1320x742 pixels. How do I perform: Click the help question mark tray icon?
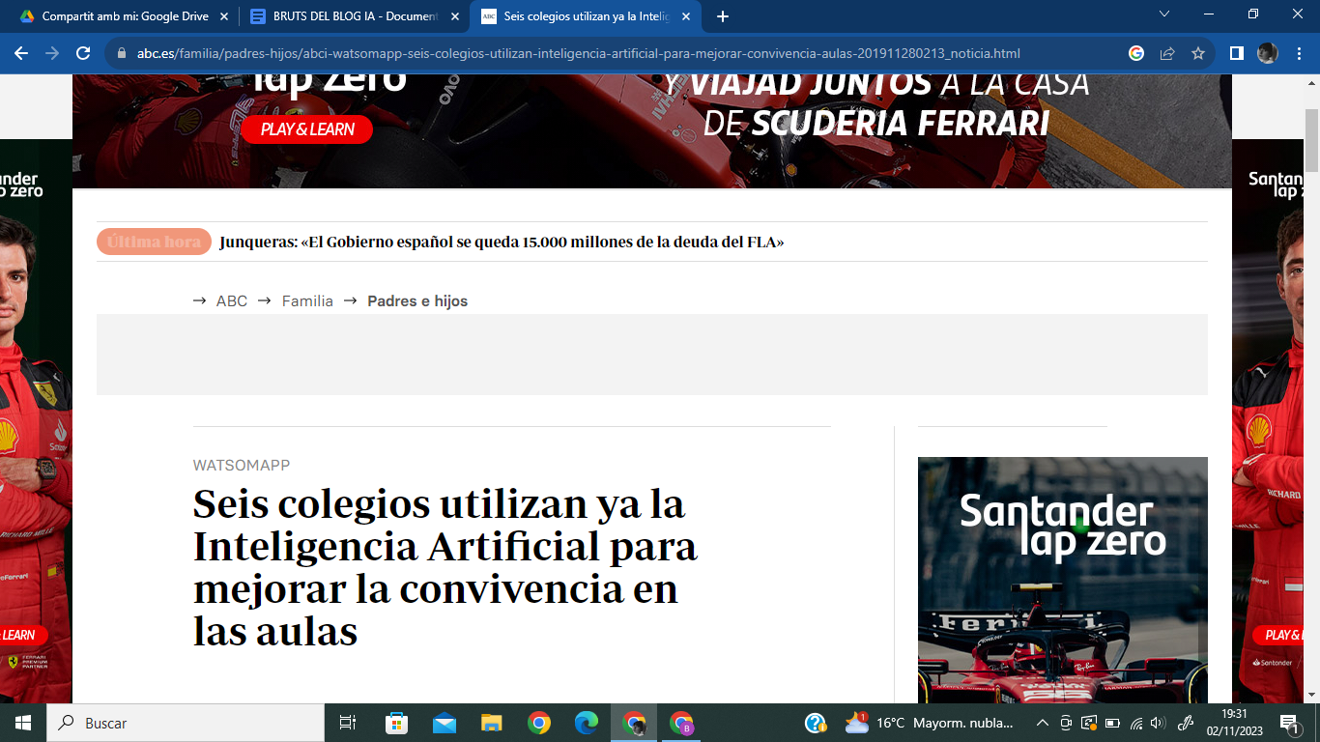(815, 723)
